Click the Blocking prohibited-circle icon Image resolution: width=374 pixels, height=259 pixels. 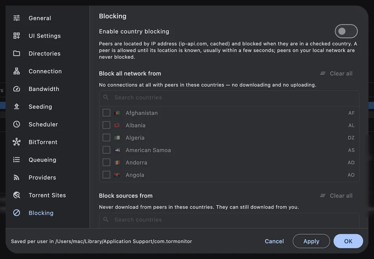[x=16, y=213]
